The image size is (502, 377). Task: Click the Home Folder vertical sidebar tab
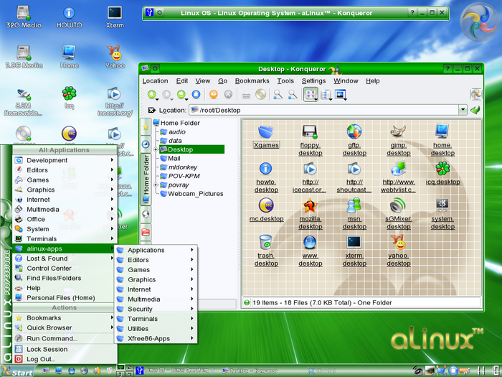146,179
